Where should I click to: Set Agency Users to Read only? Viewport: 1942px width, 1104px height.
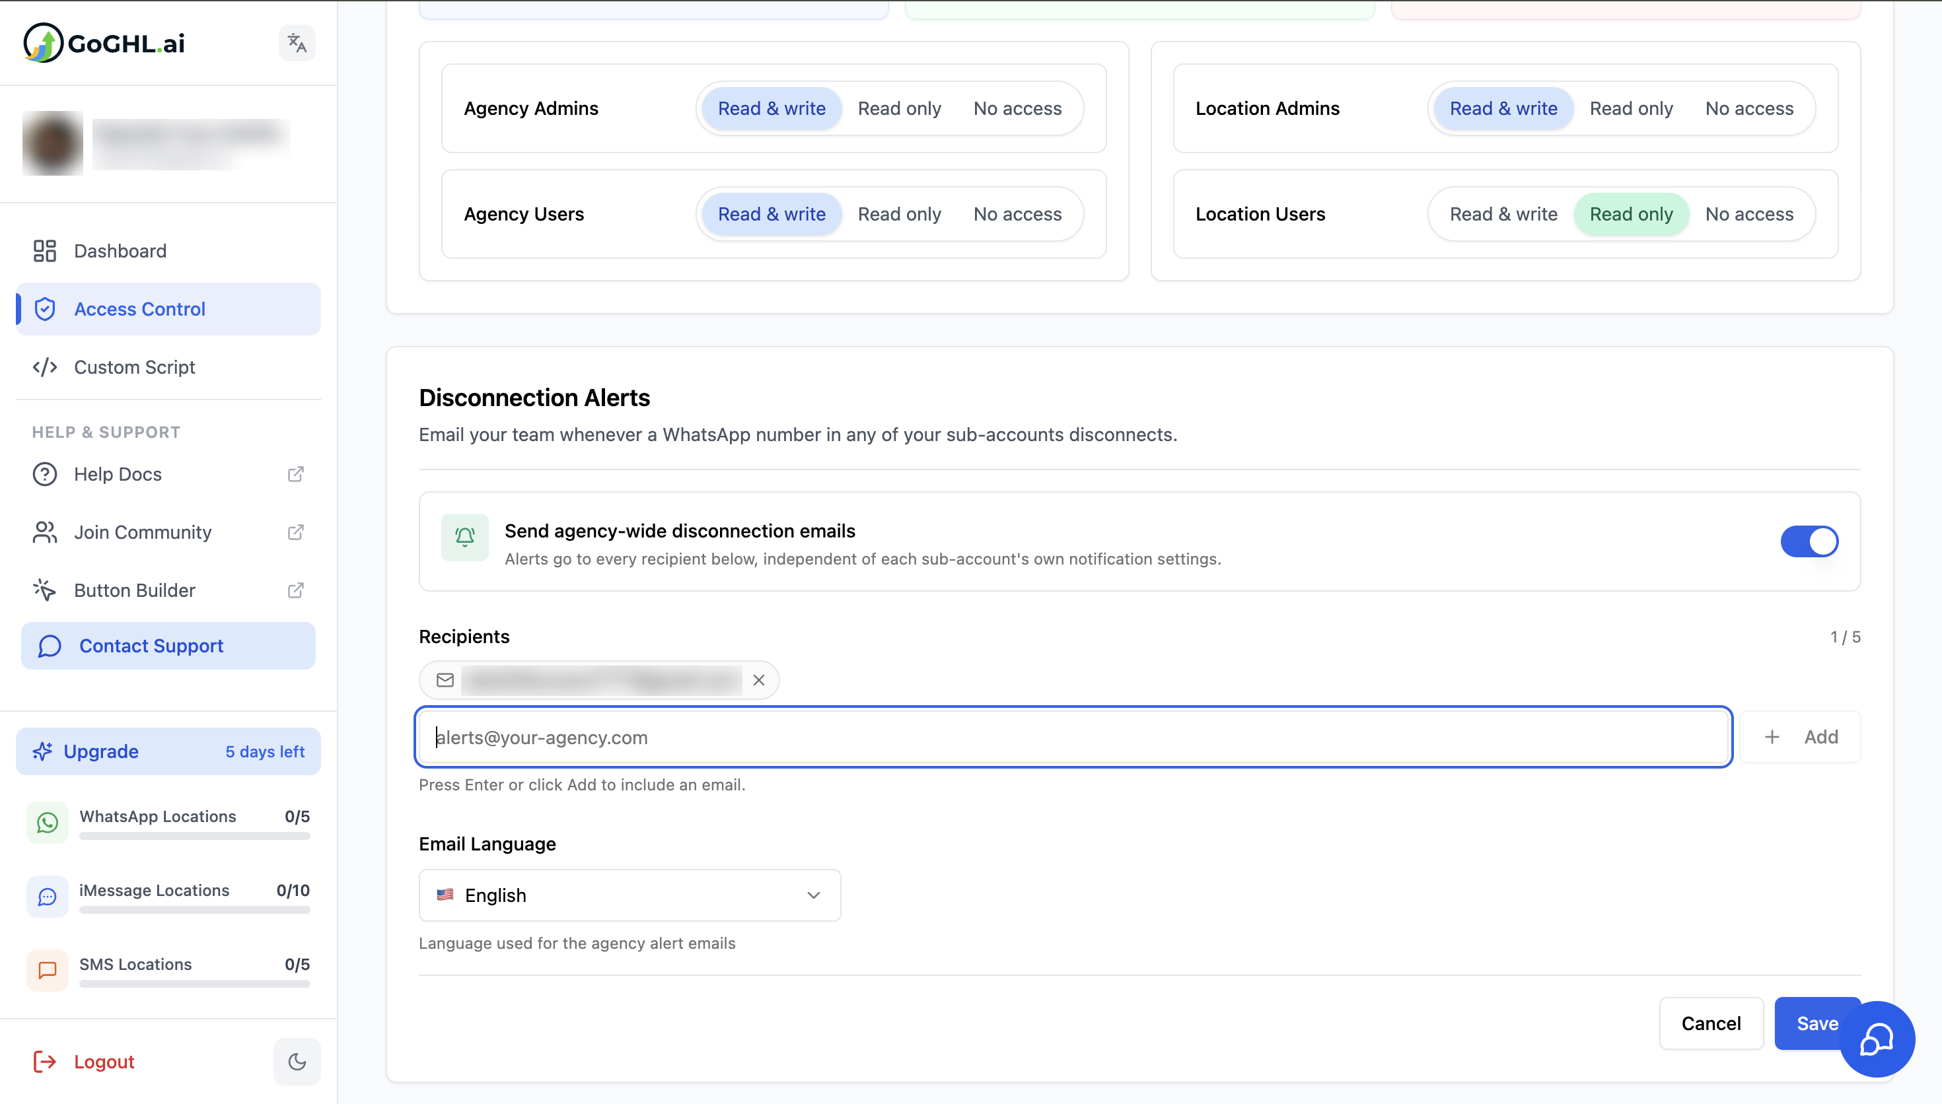[900, 214]
